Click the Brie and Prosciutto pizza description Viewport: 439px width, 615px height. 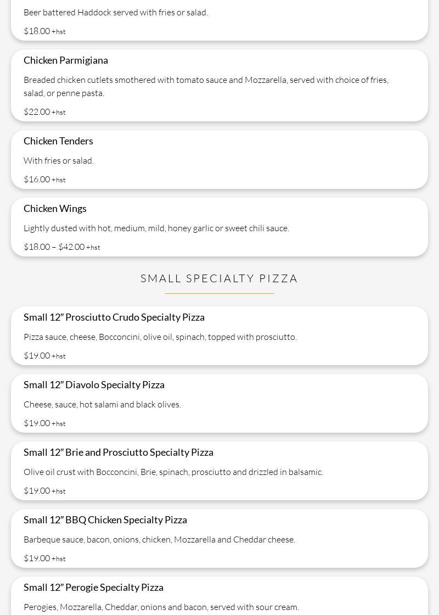[x=173, y=472]
